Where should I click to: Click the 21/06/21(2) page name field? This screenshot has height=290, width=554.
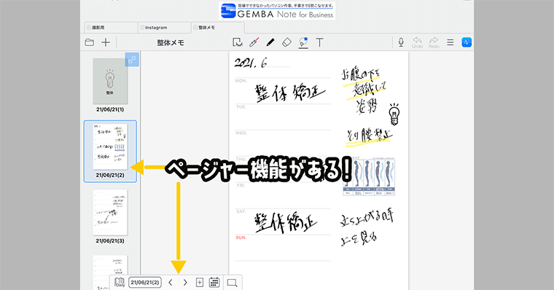pyautogui.click(x=145, y=282)
